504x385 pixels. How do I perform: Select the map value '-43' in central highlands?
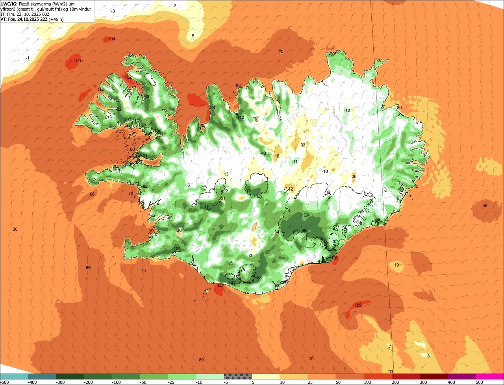coord(263,154)
